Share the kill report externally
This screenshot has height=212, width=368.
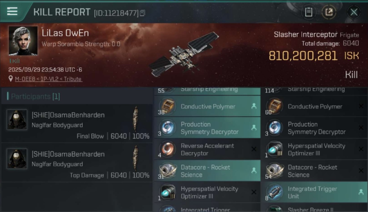(329, 12)
